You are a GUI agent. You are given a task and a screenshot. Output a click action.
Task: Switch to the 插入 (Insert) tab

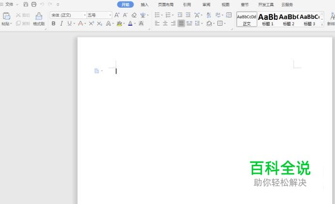point(145,4)
